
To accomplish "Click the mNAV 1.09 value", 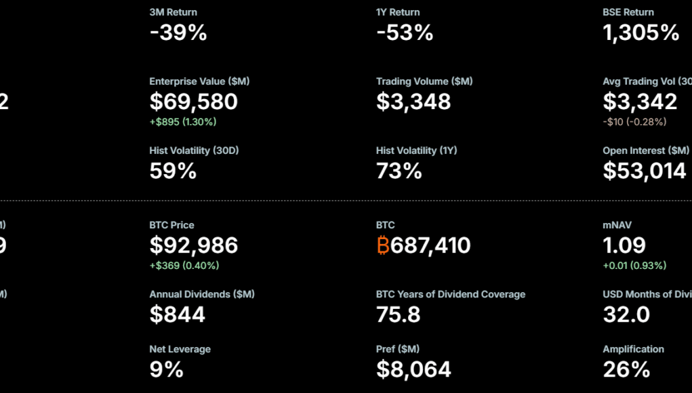I will pyautogui.click(x=624, y=245).
